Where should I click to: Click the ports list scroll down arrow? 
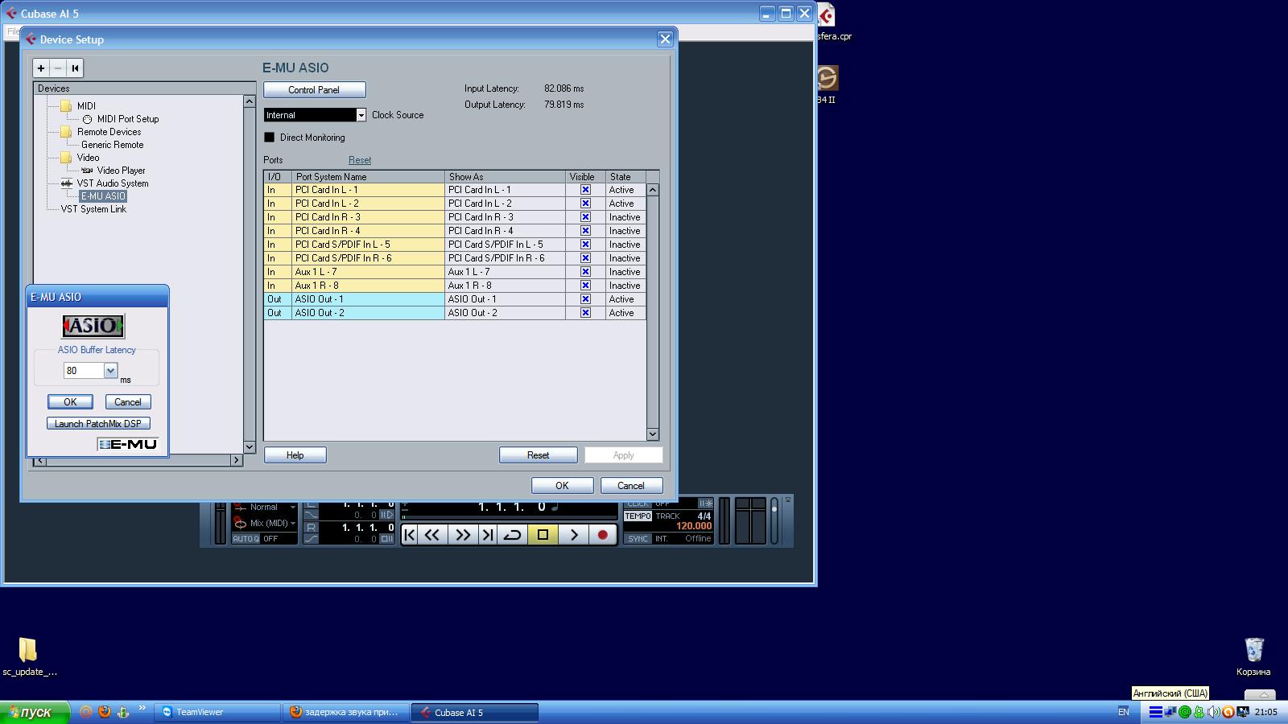(x=653, y=434)
